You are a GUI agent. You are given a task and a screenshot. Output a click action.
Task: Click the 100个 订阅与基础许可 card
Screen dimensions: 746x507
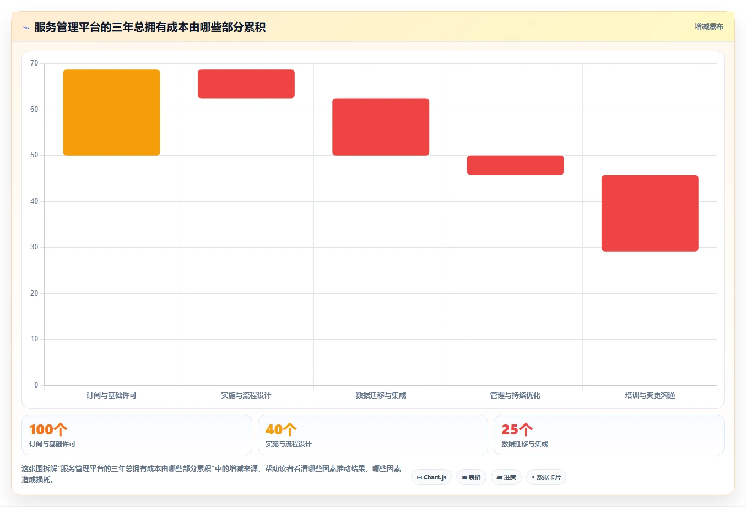137,435
